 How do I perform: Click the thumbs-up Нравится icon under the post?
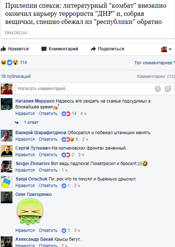coord(3,49)
